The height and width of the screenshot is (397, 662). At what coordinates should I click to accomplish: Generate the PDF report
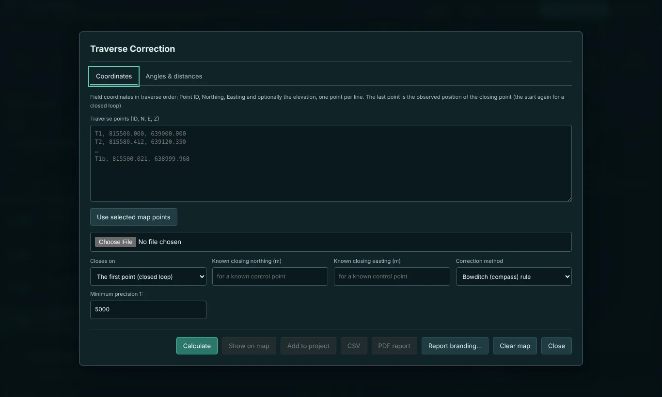click(x=394, y=346)
